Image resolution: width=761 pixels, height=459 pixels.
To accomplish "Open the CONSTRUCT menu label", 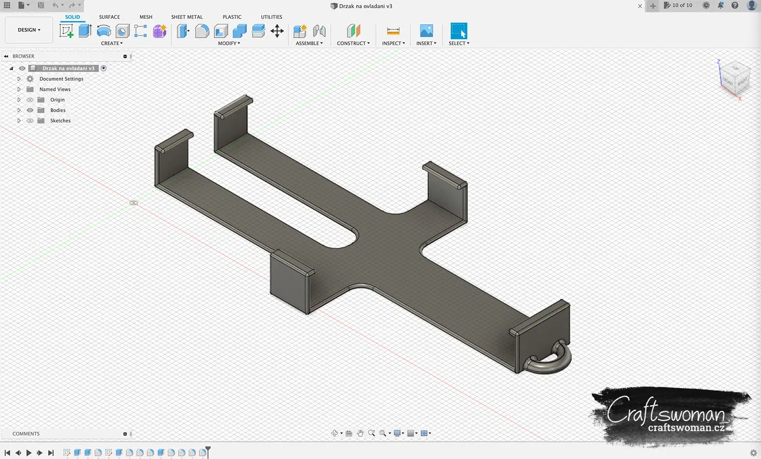I will (x=353, y=43).
